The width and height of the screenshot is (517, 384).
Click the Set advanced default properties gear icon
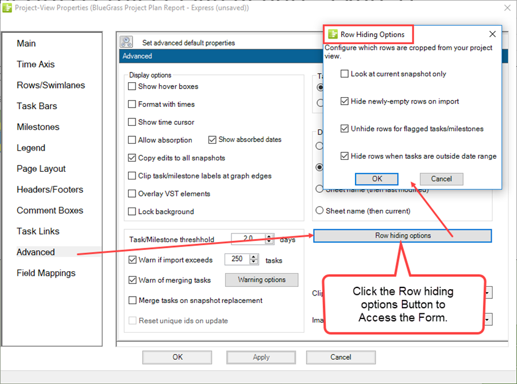(126, 42)
